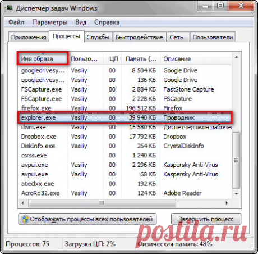Click the Завершить процесс button
The image size is (258, 254).
point(206,219)
